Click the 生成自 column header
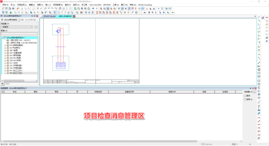This screenshot has height=146, width=269. click(225, 92)
